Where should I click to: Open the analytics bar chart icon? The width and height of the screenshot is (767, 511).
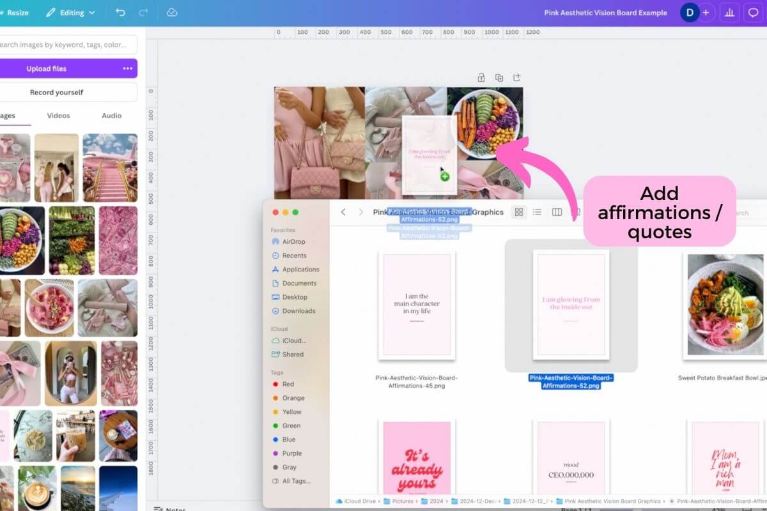pos(729,13)
